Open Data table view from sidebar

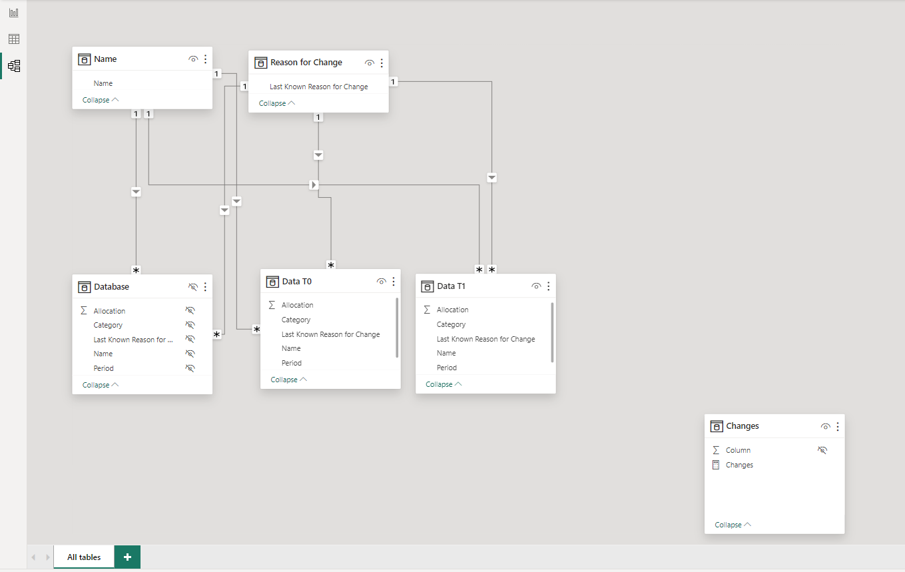[13, 39]
